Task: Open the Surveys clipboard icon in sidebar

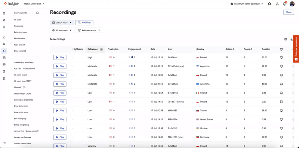Action: click(x=4, y=71)
